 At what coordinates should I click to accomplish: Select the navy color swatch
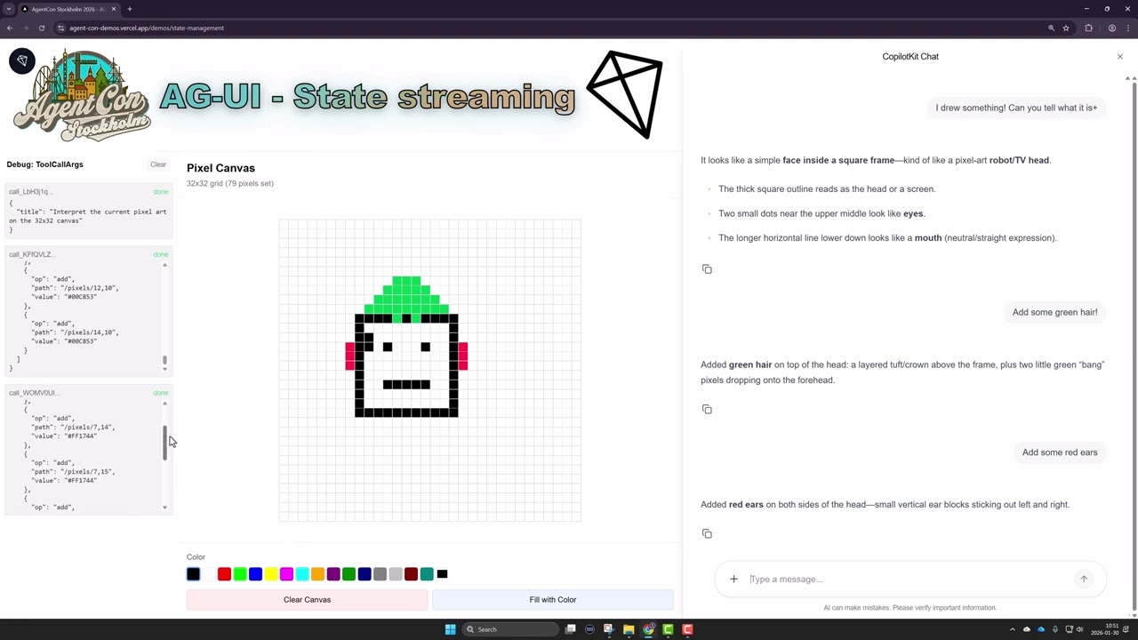point(365,574)
